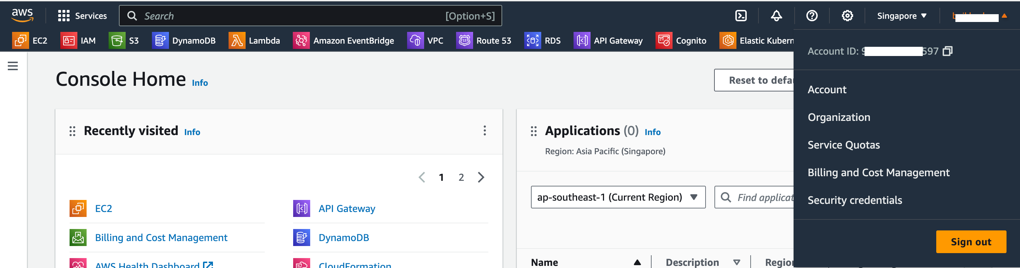
Task: Open Info link beside Applications
Action: [653, 132]
